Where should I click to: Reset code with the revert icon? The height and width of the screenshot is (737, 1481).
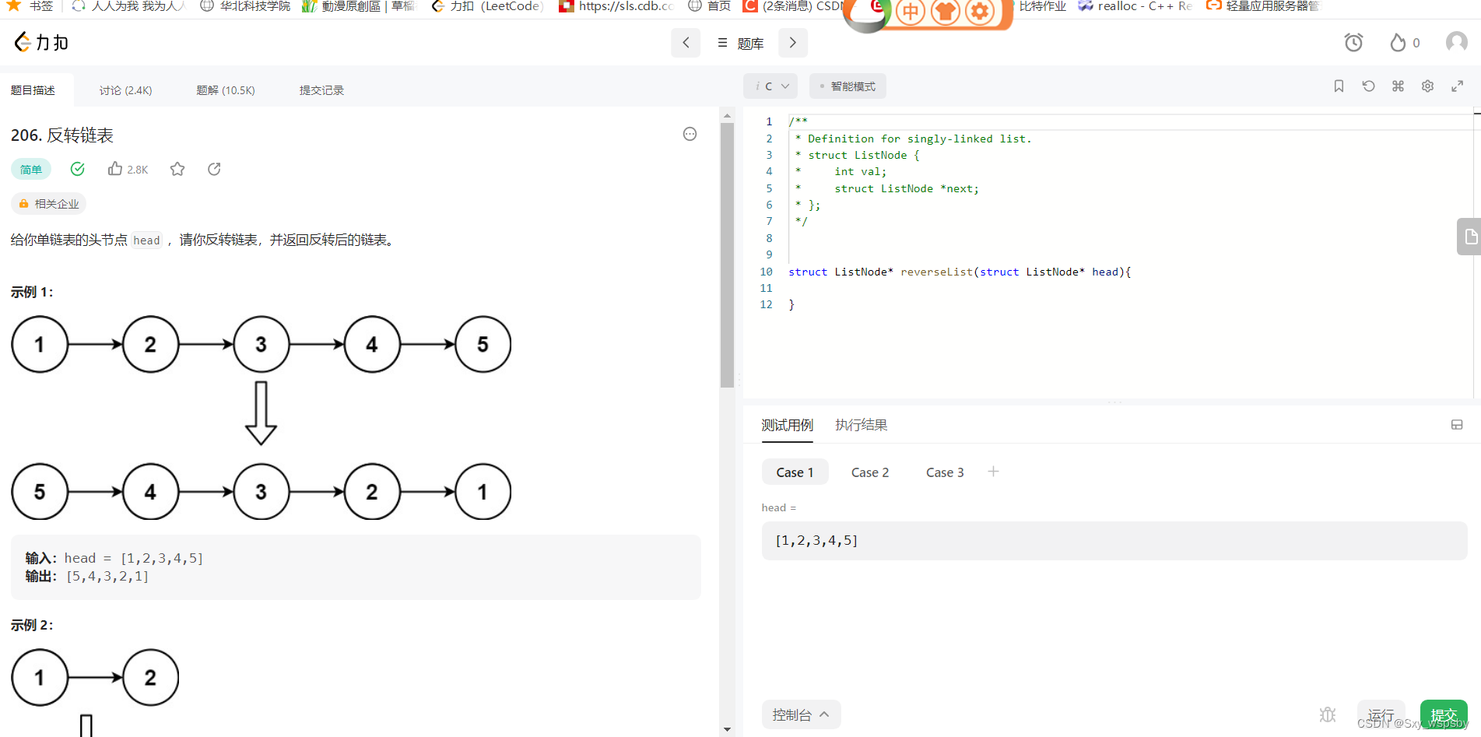[1368, 86]
